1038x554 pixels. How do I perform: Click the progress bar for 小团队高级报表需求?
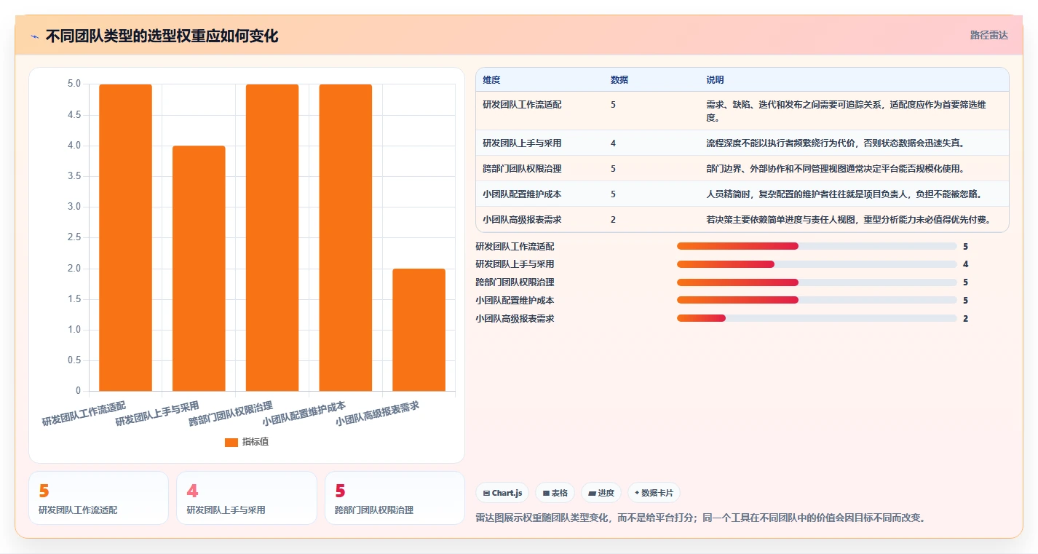[817, 318]
